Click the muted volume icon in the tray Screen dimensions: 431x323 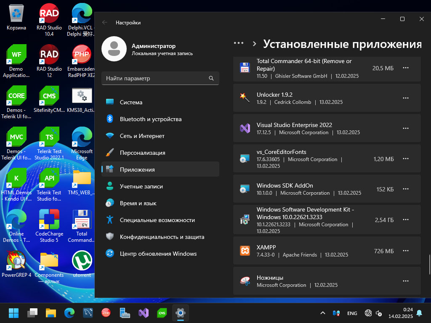(x=379, y=313)
